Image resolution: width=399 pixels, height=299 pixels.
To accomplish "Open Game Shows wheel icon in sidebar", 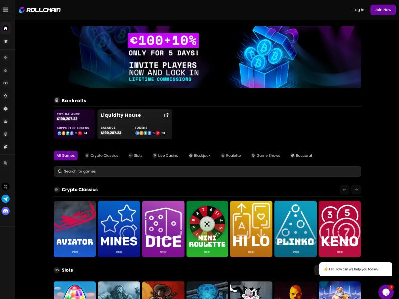I will click(6, 134).
